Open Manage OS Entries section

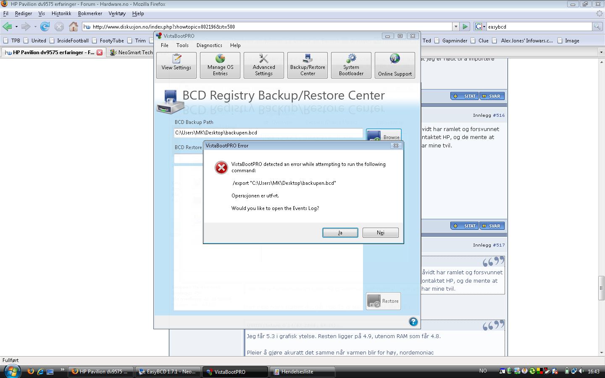click(x=220, y=65)
